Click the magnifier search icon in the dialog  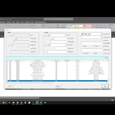[89, 34]
